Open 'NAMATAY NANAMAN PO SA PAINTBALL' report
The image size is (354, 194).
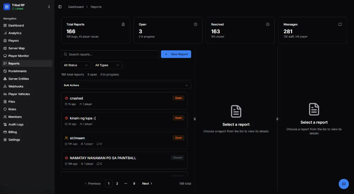pyautogui.click(x=124, y=161)
